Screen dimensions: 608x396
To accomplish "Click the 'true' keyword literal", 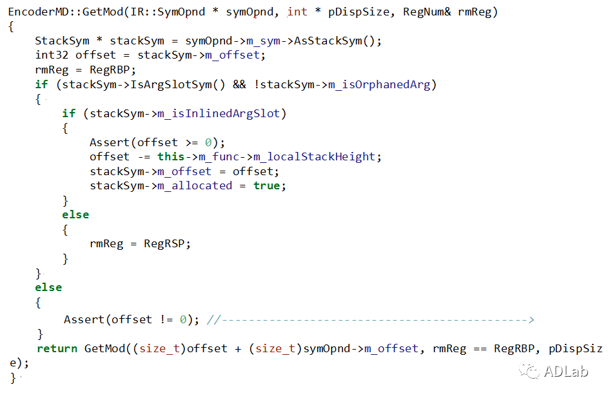I will click(266, 185).
